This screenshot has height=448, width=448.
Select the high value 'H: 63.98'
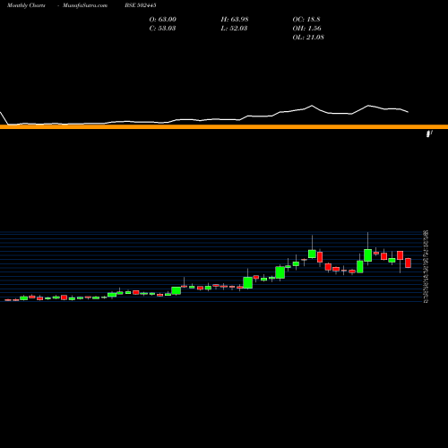coord(235,20)
